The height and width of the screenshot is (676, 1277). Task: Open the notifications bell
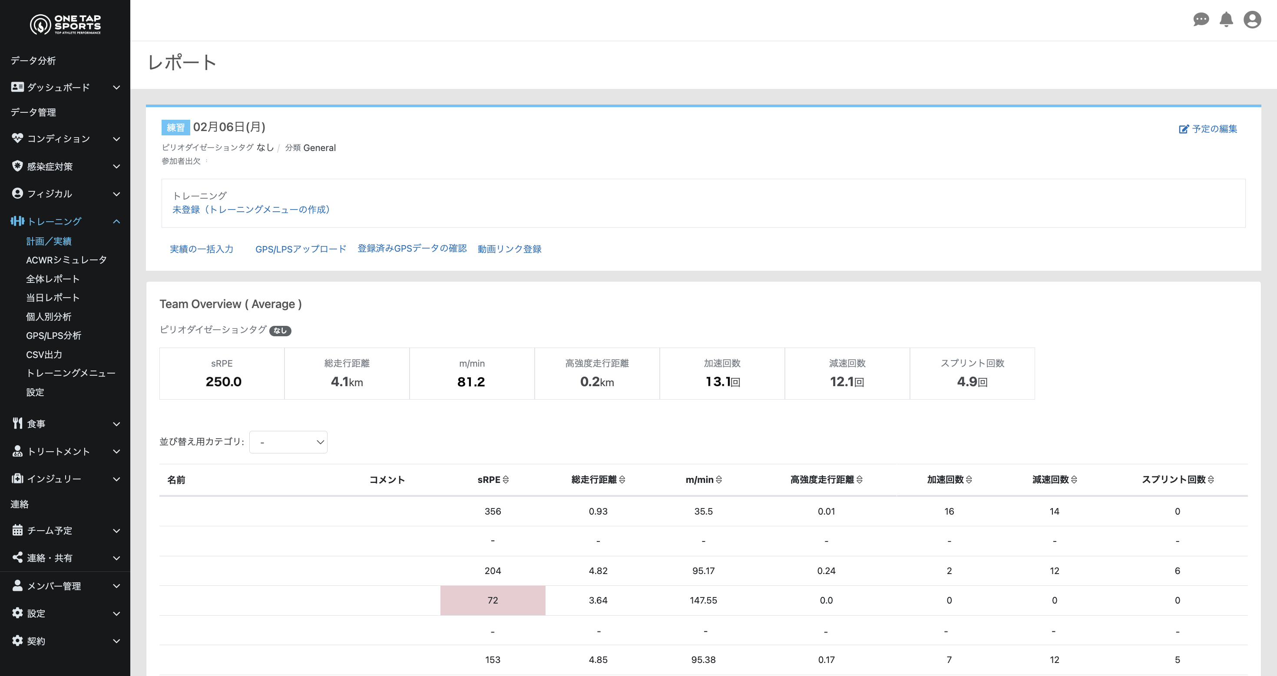pyautogui.click(x=1227, y=20)
